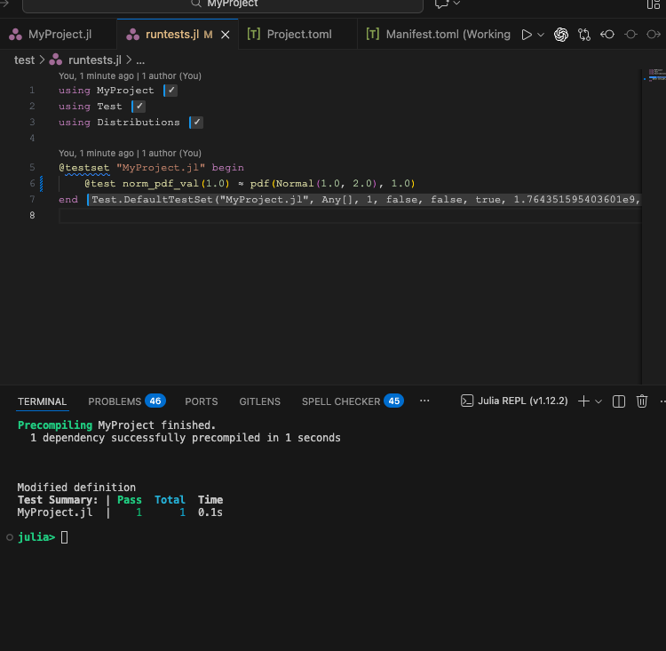Viewport: 666px width, 651px height.
Task: Select the Manifest.toml tab
Action: coord(448,35)
